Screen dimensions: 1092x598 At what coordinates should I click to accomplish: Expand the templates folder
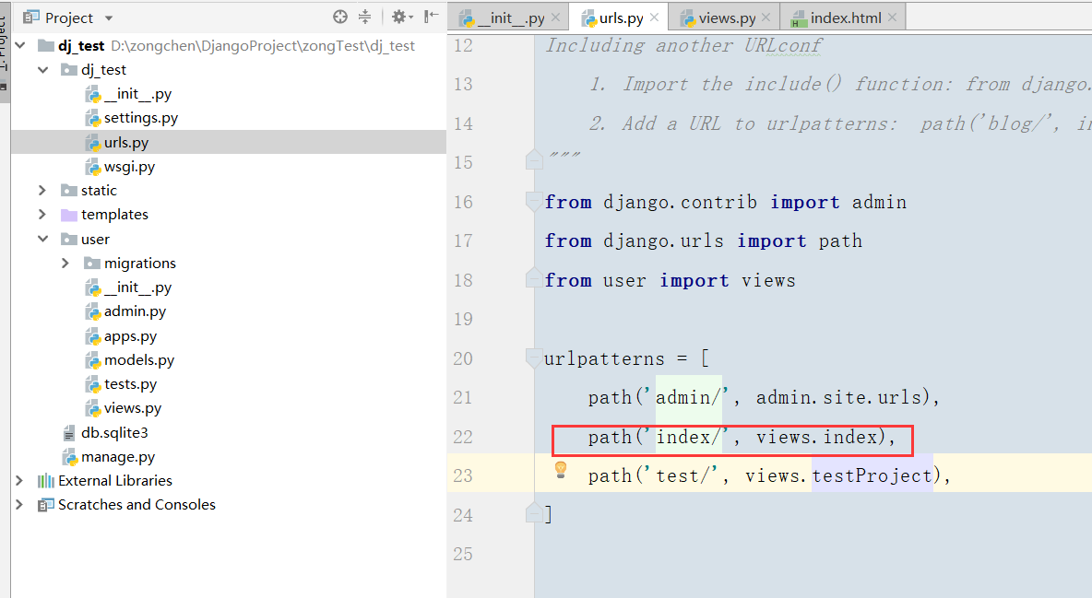42,215
